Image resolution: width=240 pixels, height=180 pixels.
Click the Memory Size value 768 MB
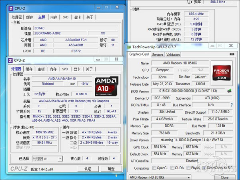click(x=164, y=133)
